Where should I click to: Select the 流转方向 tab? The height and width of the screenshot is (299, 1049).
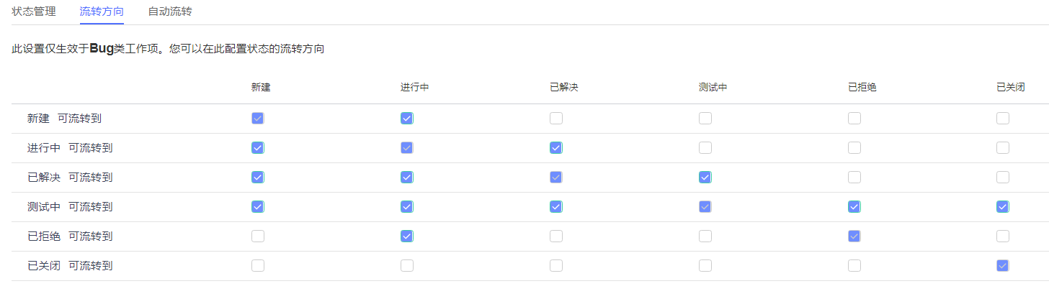click(101, 11)
